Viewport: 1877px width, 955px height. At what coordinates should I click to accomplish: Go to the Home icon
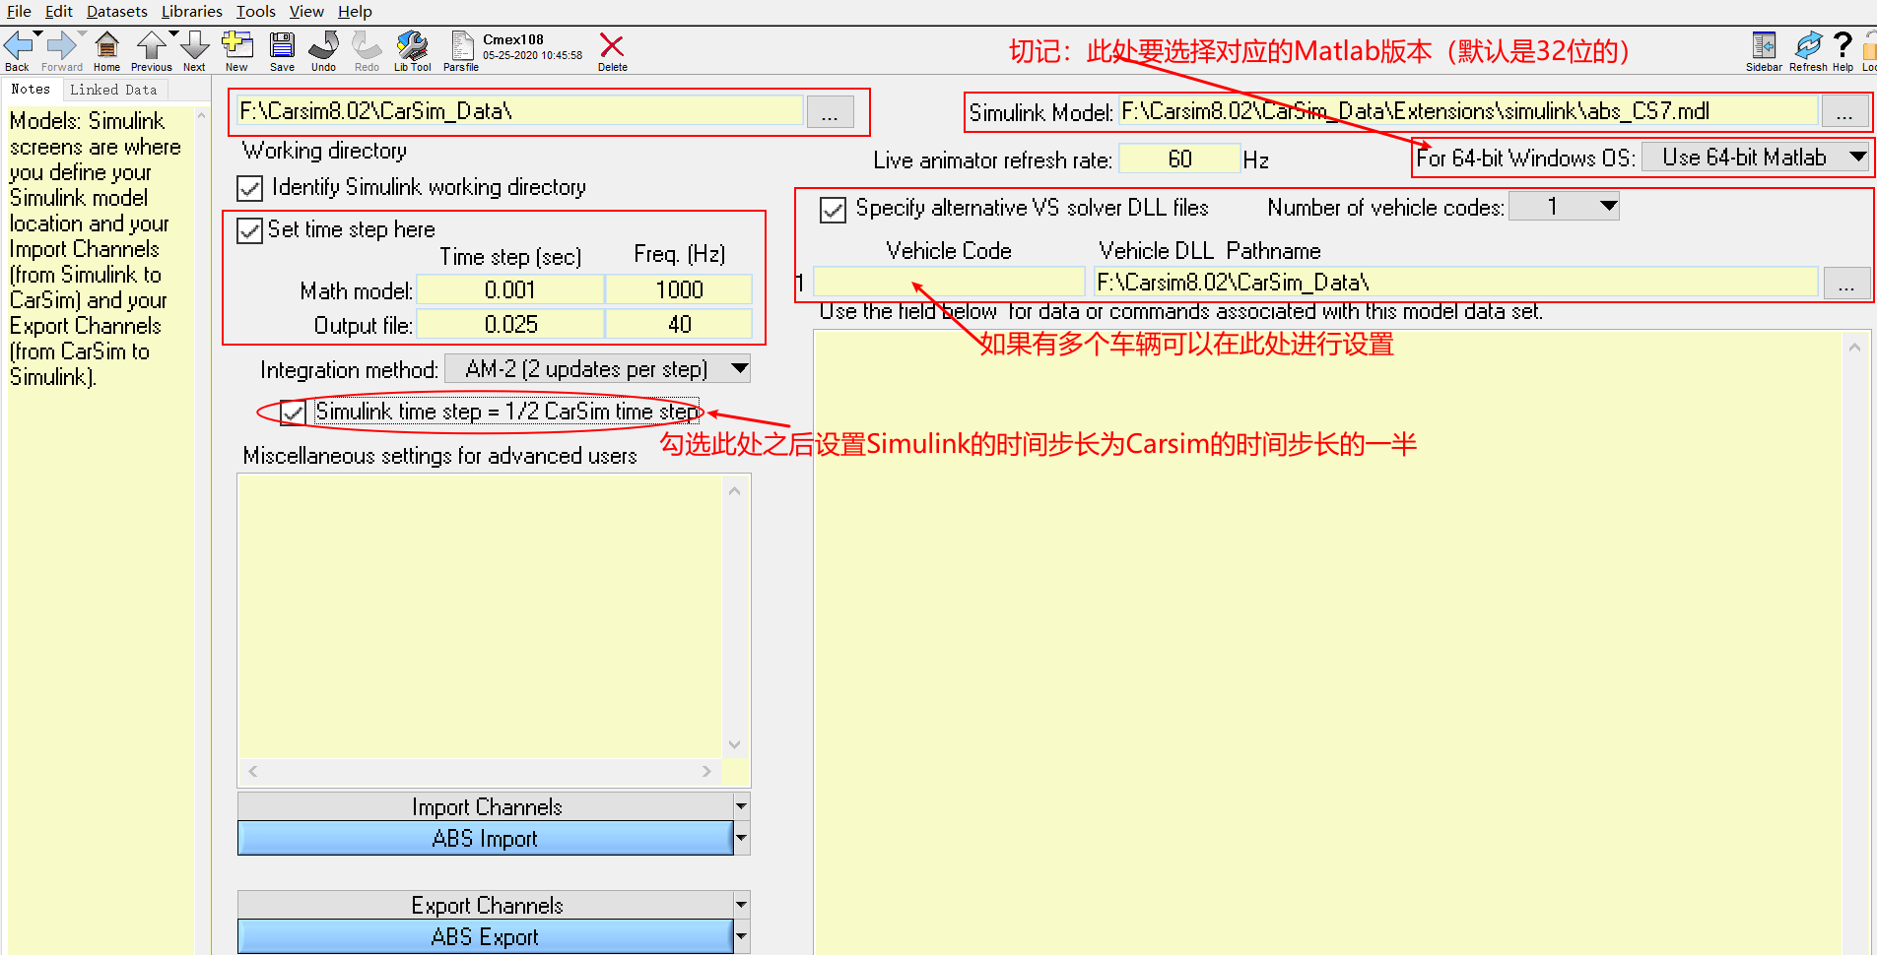coord(106,45)
